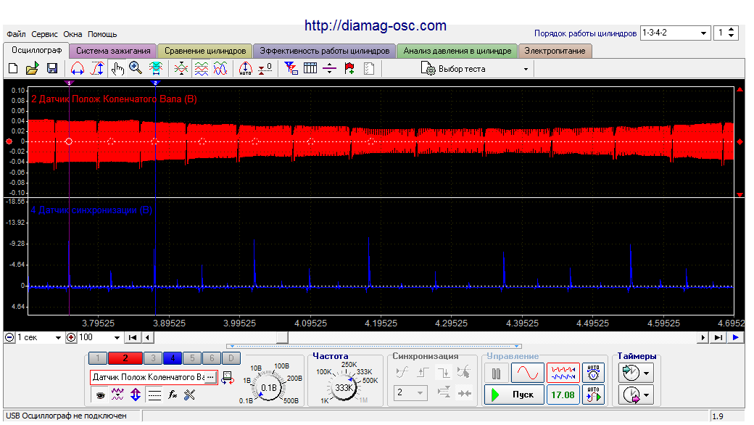Click the zero level reset icon

coord(265,69)
